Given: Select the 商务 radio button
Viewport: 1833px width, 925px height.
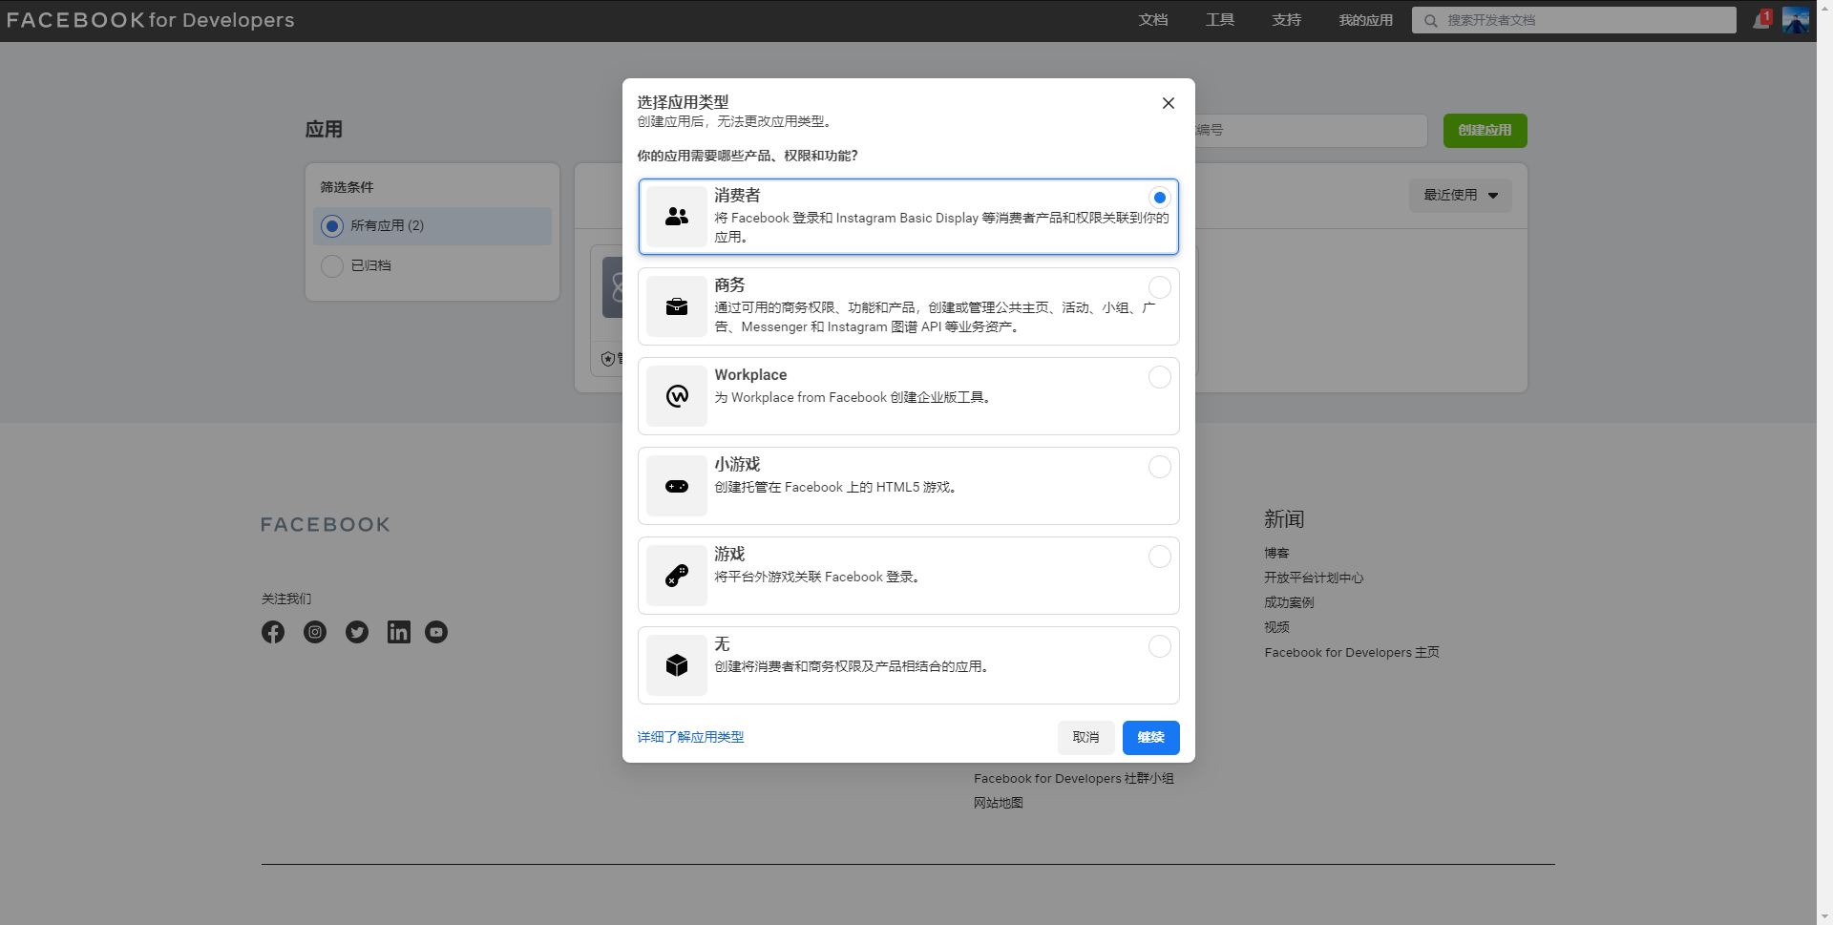Looking at the screenshot, I should [x=1159, y=287].
